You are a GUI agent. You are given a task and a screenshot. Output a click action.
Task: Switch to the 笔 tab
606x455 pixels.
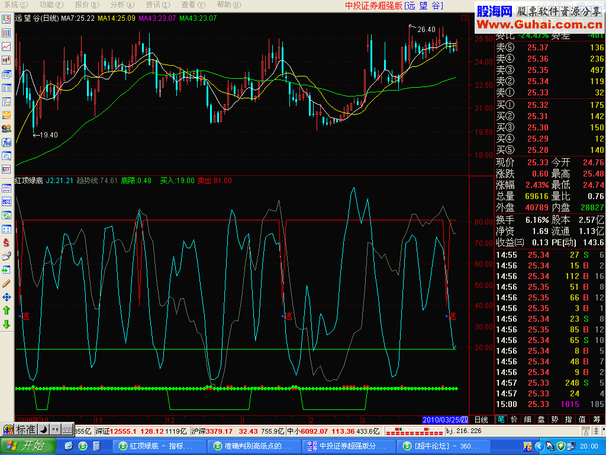point(501,419)
